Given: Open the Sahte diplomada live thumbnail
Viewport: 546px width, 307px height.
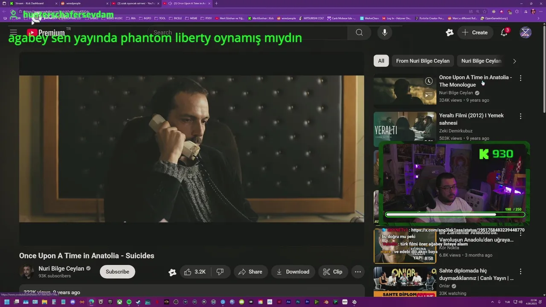Looking at the screenshot, I should pyautogui.click(x=405, y=282).
